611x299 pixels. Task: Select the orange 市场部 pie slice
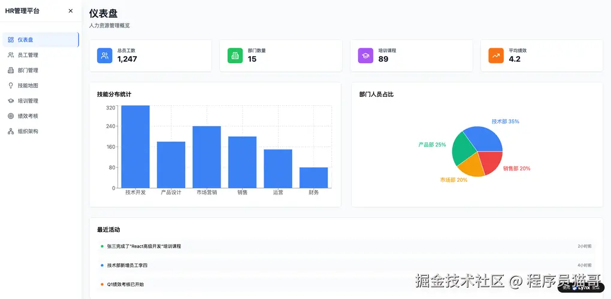point(471,165)
